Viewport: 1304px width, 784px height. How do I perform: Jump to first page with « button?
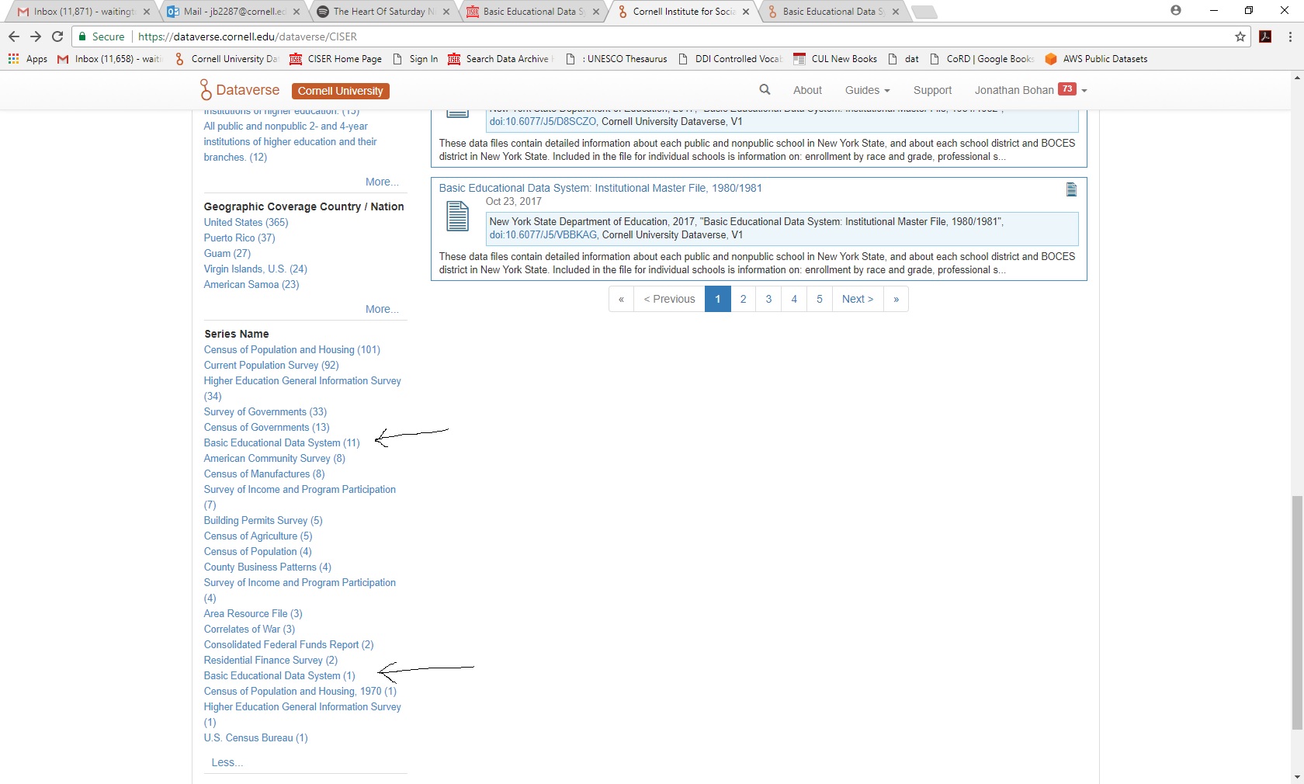click(621, 299)
